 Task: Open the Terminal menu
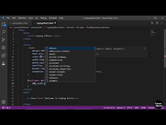53,18
